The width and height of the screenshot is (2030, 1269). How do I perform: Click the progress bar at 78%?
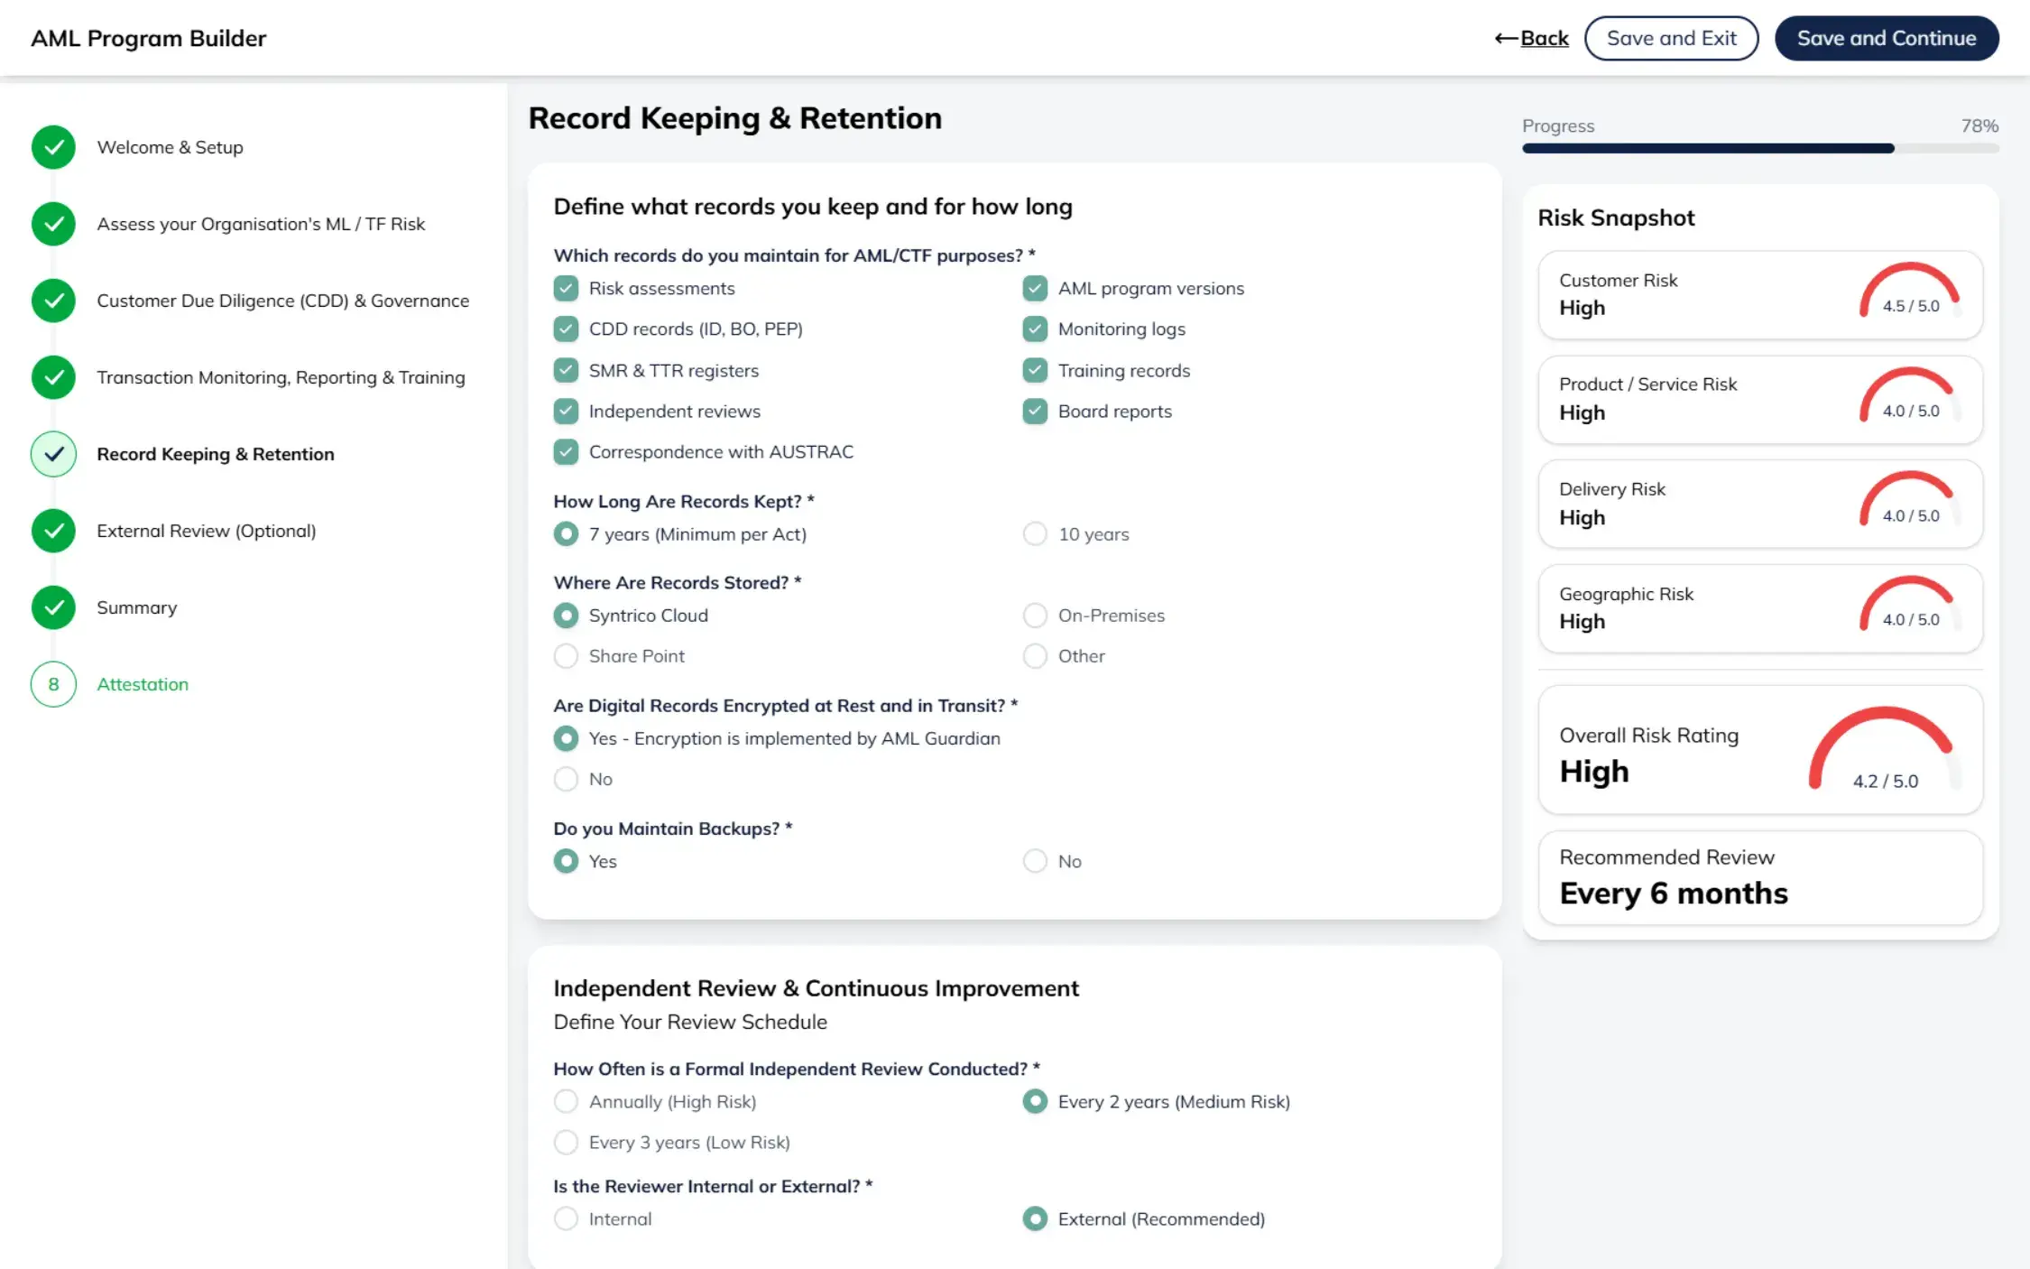(x=1760, y=148)
